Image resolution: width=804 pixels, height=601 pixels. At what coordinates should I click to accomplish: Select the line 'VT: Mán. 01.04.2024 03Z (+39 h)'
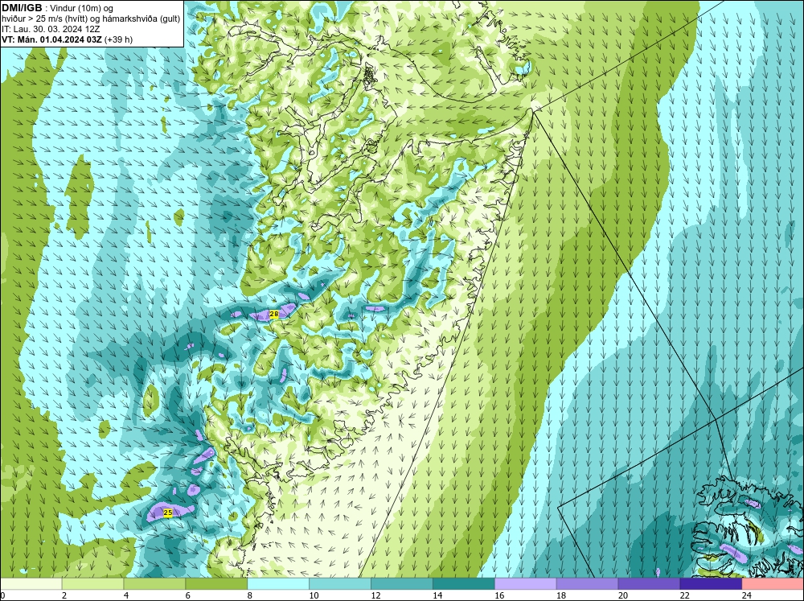pyautogui.click(x=68, y=39)
